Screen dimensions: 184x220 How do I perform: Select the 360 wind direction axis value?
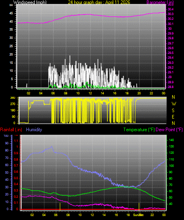tap(13, 98)
